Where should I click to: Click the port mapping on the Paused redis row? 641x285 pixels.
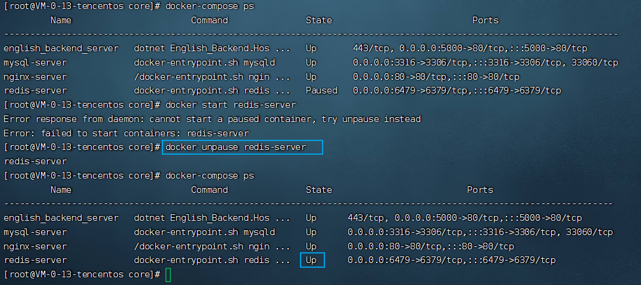point(456,90)
